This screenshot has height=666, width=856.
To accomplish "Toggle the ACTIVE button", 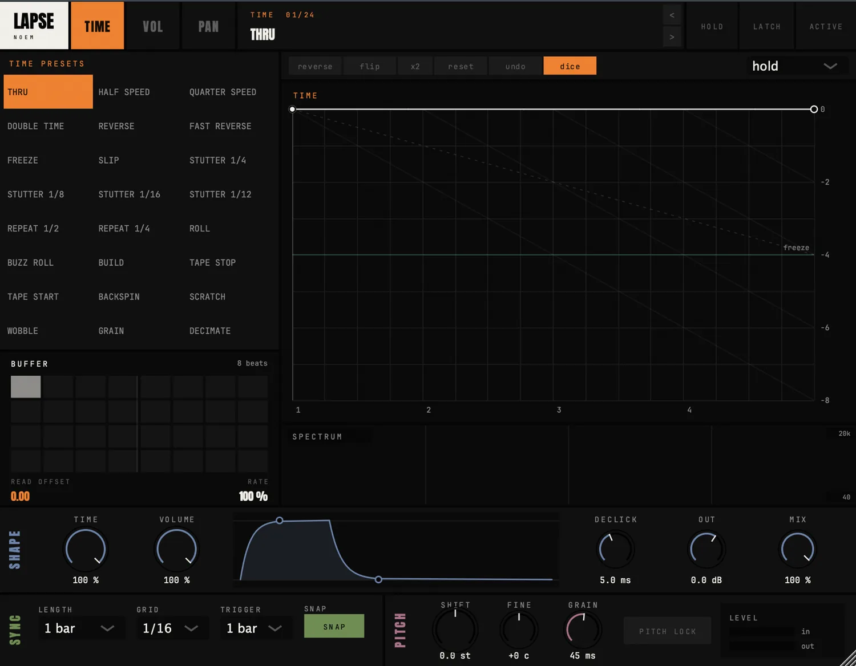I will 826,26.
